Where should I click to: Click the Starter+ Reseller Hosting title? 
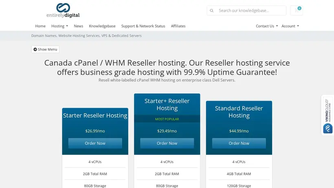point(167,104)
